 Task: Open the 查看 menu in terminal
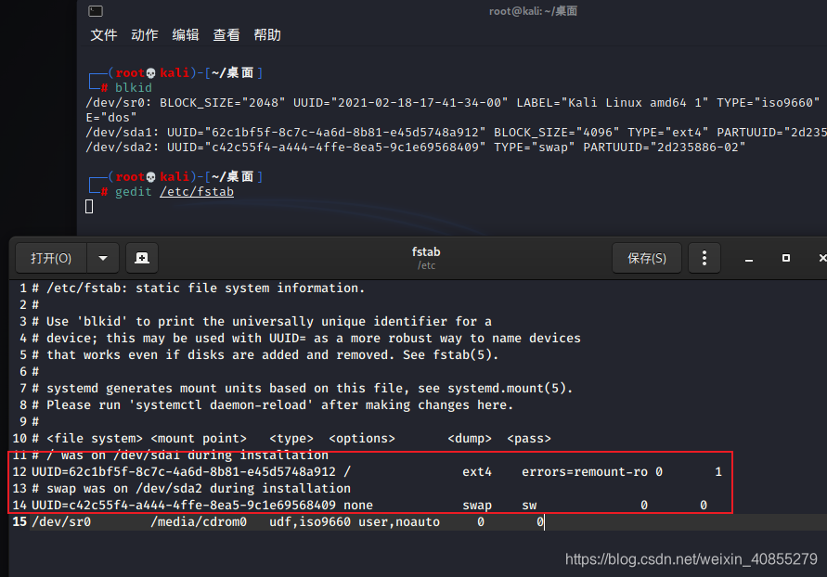point(226,34)
